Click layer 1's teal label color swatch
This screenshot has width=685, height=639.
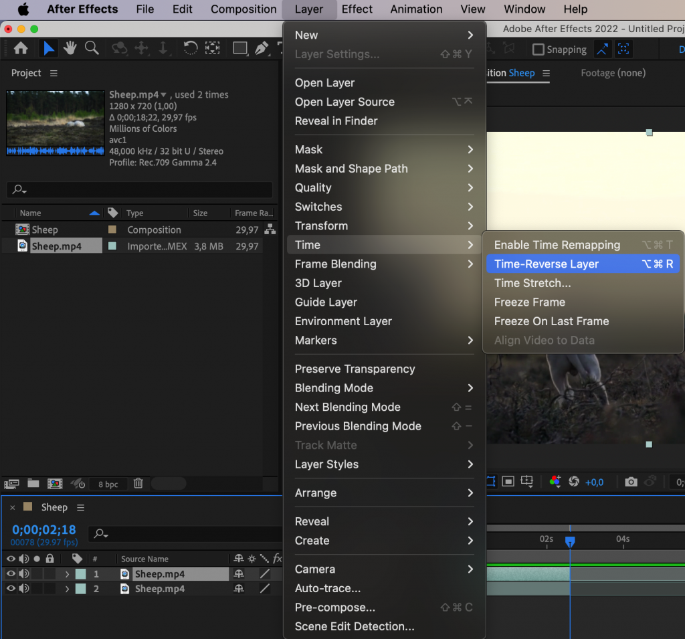[80, 574]
